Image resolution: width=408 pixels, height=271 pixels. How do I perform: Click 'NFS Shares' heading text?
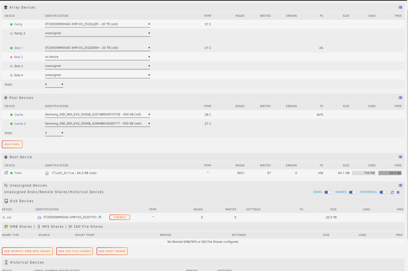click(x=53, y=227)
